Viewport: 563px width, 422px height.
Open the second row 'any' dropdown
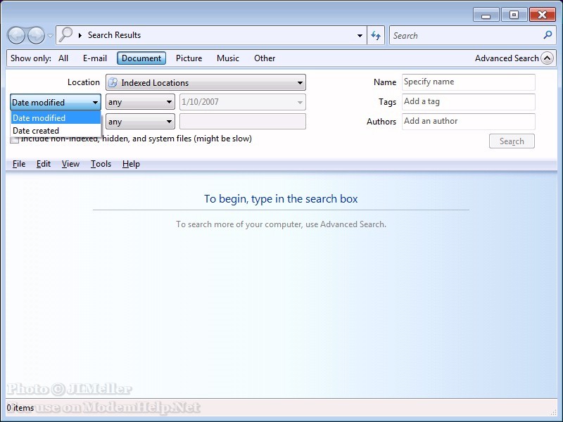click(140, 122)
